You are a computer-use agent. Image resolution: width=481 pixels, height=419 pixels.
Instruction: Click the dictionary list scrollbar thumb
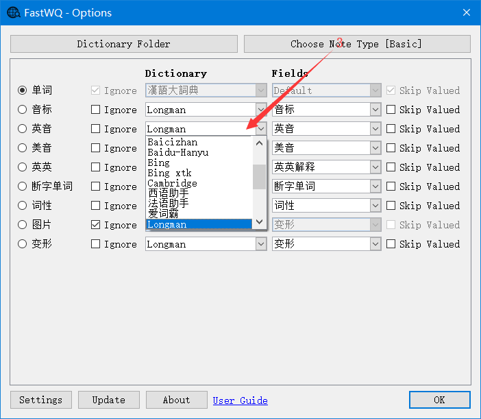coord(259,177)
